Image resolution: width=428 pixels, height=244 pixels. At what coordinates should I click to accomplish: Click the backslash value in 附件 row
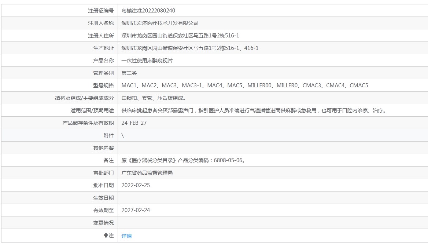[122, 135]
